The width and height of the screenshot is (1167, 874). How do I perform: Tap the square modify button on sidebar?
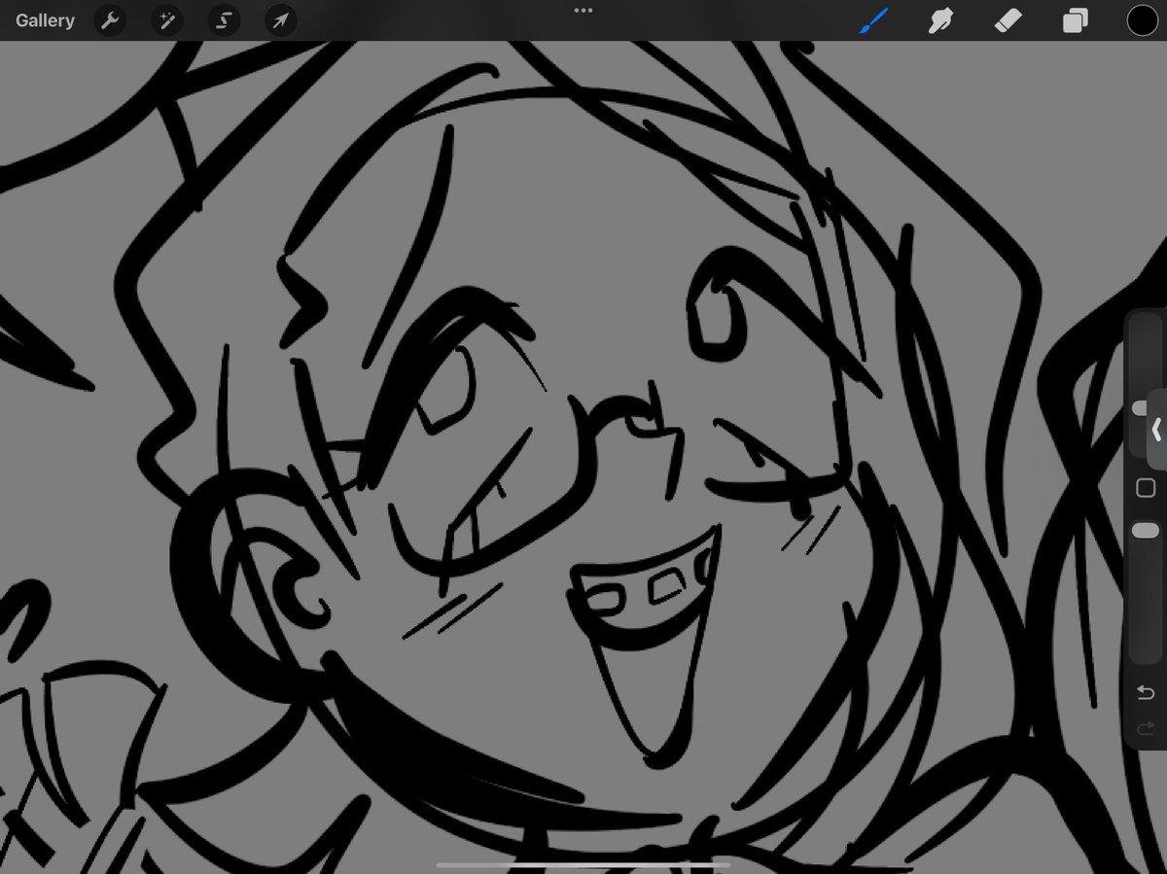point(1146,488)
